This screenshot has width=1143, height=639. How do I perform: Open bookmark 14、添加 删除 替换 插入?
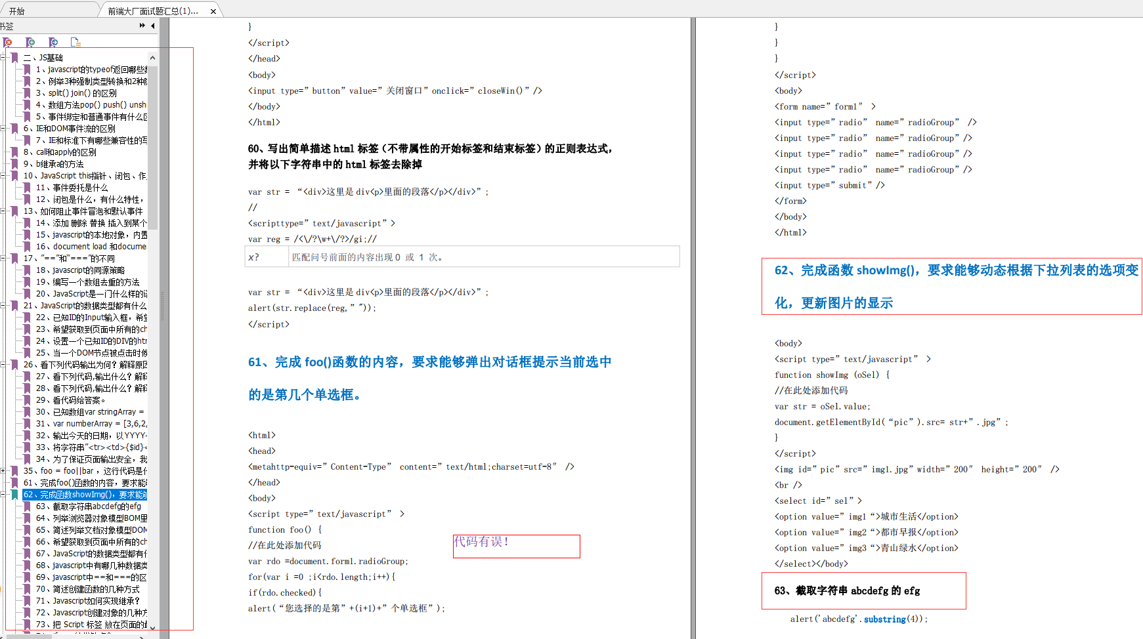coord(91,223)
